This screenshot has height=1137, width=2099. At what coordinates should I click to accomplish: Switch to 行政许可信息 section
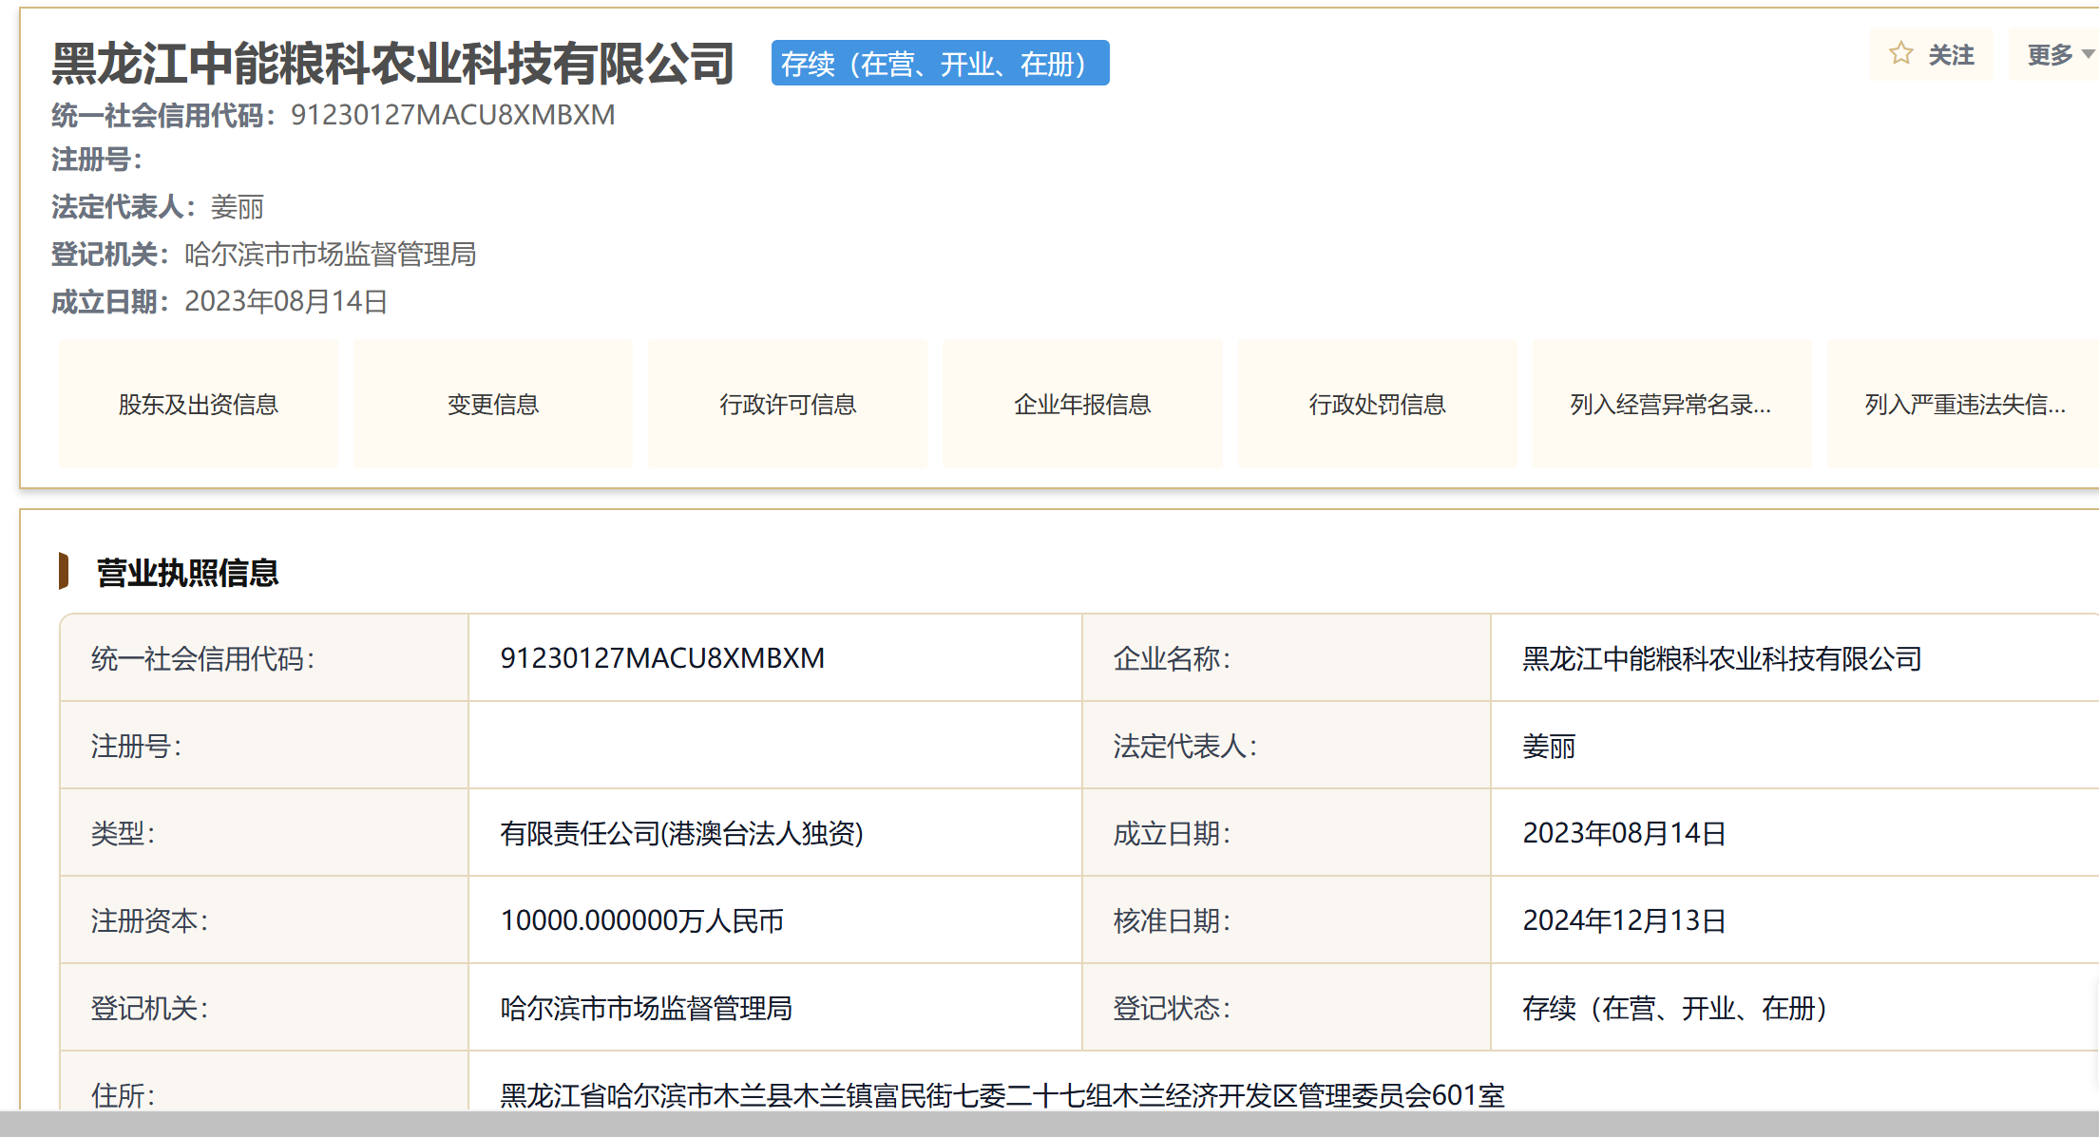787,405
